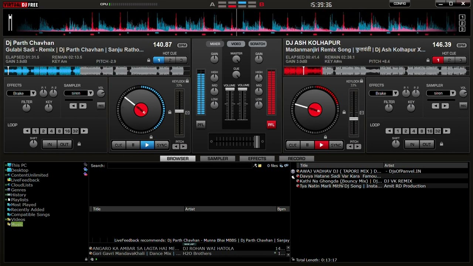Set waveform zoom level 3
This screenshot has width=473, height=266.
462,29
